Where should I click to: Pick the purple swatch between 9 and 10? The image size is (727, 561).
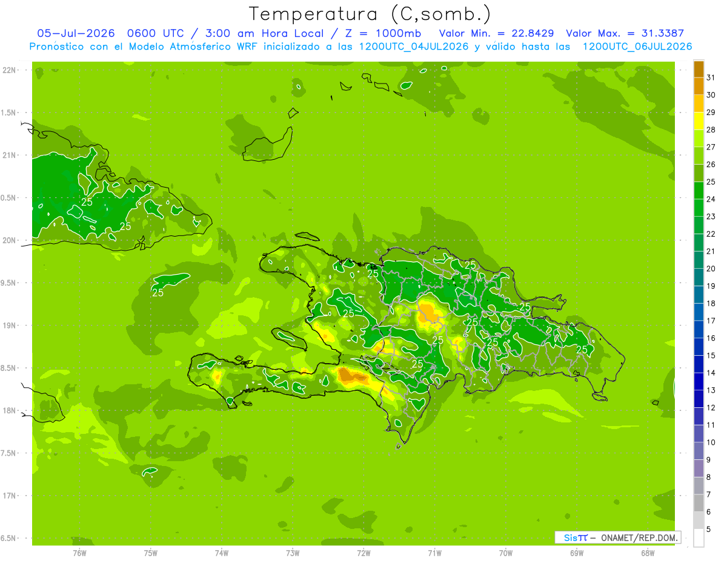[x=699, y=451]
